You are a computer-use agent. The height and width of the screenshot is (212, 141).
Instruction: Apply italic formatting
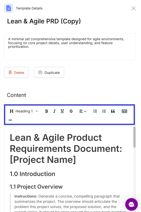tap(54, 111)
